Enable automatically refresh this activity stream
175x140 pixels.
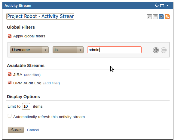click(x=10, y=116)
